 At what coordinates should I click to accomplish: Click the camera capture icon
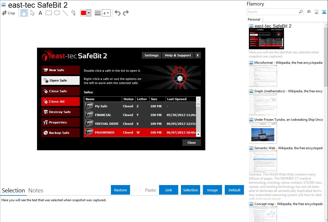coord(309,12)
